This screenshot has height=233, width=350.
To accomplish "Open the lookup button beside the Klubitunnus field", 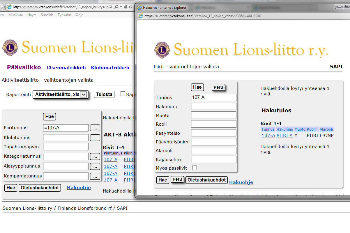I will click(x=95, y=138).
